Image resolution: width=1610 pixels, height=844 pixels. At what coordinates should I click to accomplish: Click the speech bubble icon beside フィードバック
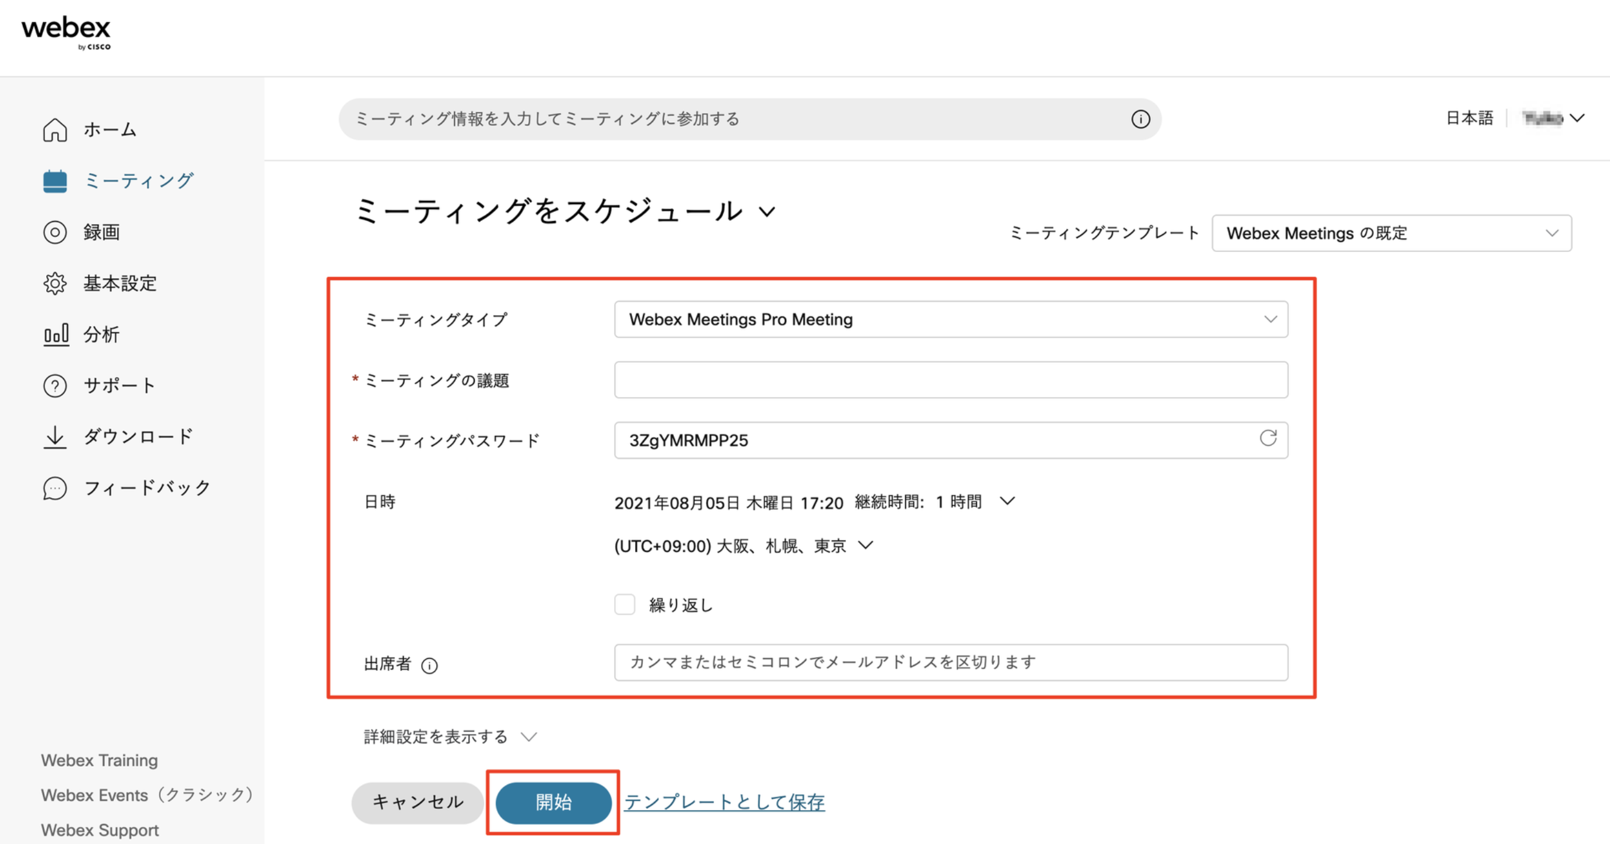pos(55,488)
